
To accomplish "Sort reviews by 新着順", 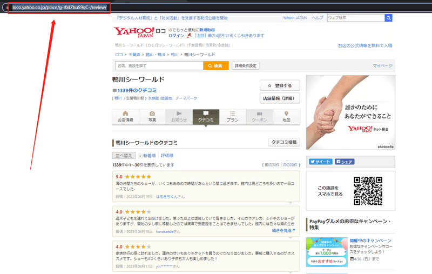I will [150, 156].
